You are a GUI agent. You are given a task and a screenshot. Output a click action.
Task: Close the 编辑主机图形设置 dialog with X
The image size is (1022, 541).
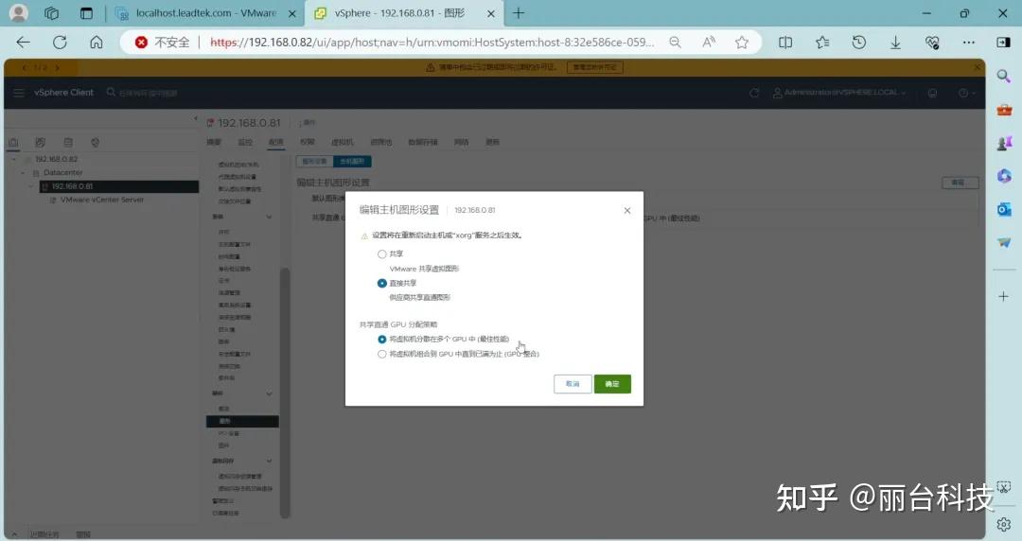pyautogui.click(x=627, y=211)
